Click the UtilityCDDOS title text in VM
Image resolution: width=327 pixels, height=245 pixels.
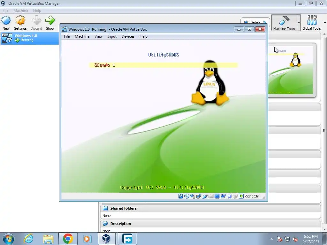tap(163, 55)
